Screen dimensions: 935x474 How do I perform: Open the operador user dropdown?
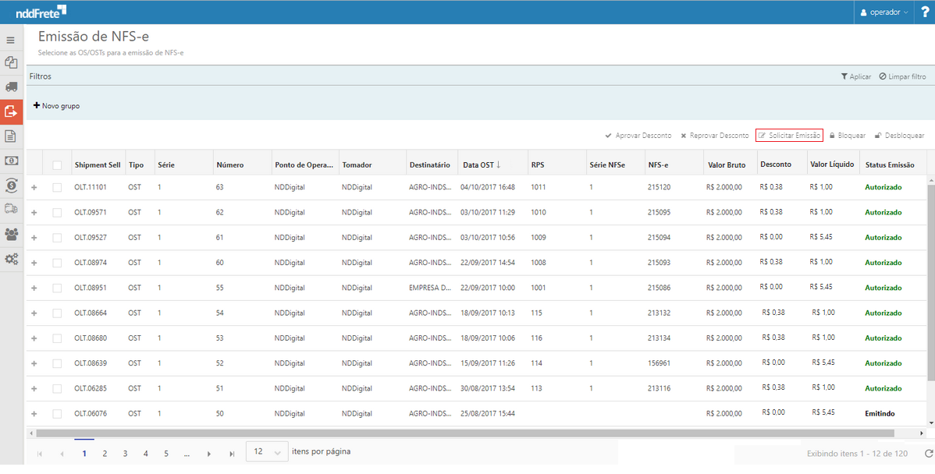(x=884, y=12)
